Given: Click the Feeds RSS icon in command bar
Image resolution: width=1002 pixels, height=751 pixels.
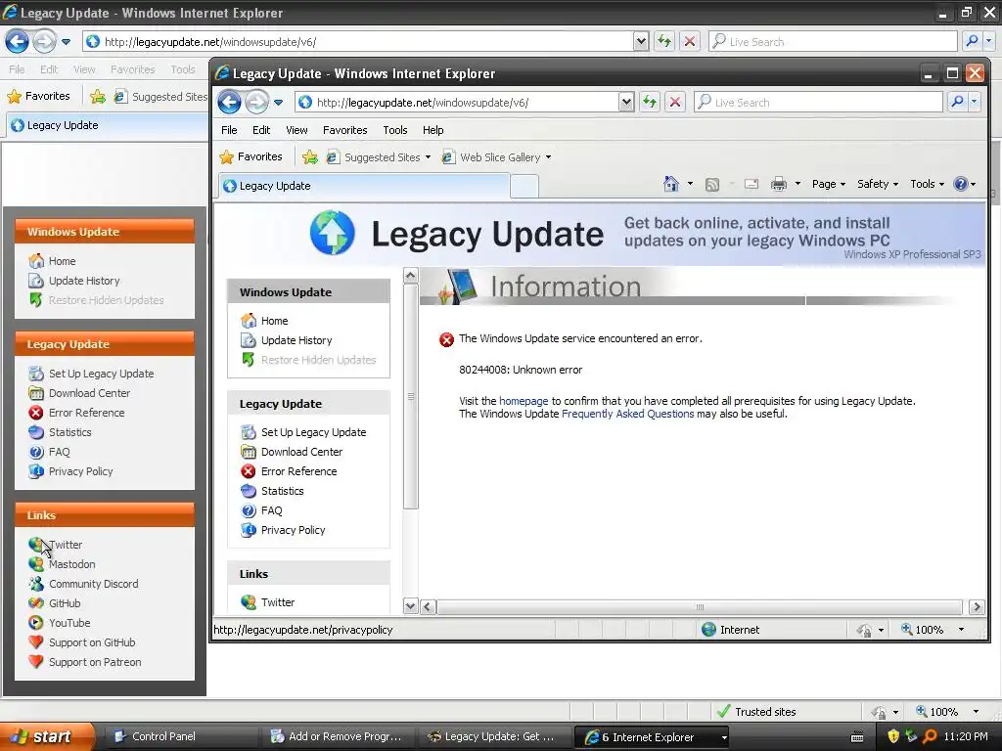Looking at the screenshot, I should click(x=712, y=185).
